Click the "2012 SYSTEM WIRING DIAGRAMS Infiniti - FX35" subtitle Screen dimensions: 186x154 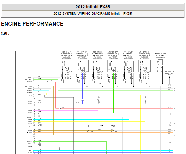point(93,14)
